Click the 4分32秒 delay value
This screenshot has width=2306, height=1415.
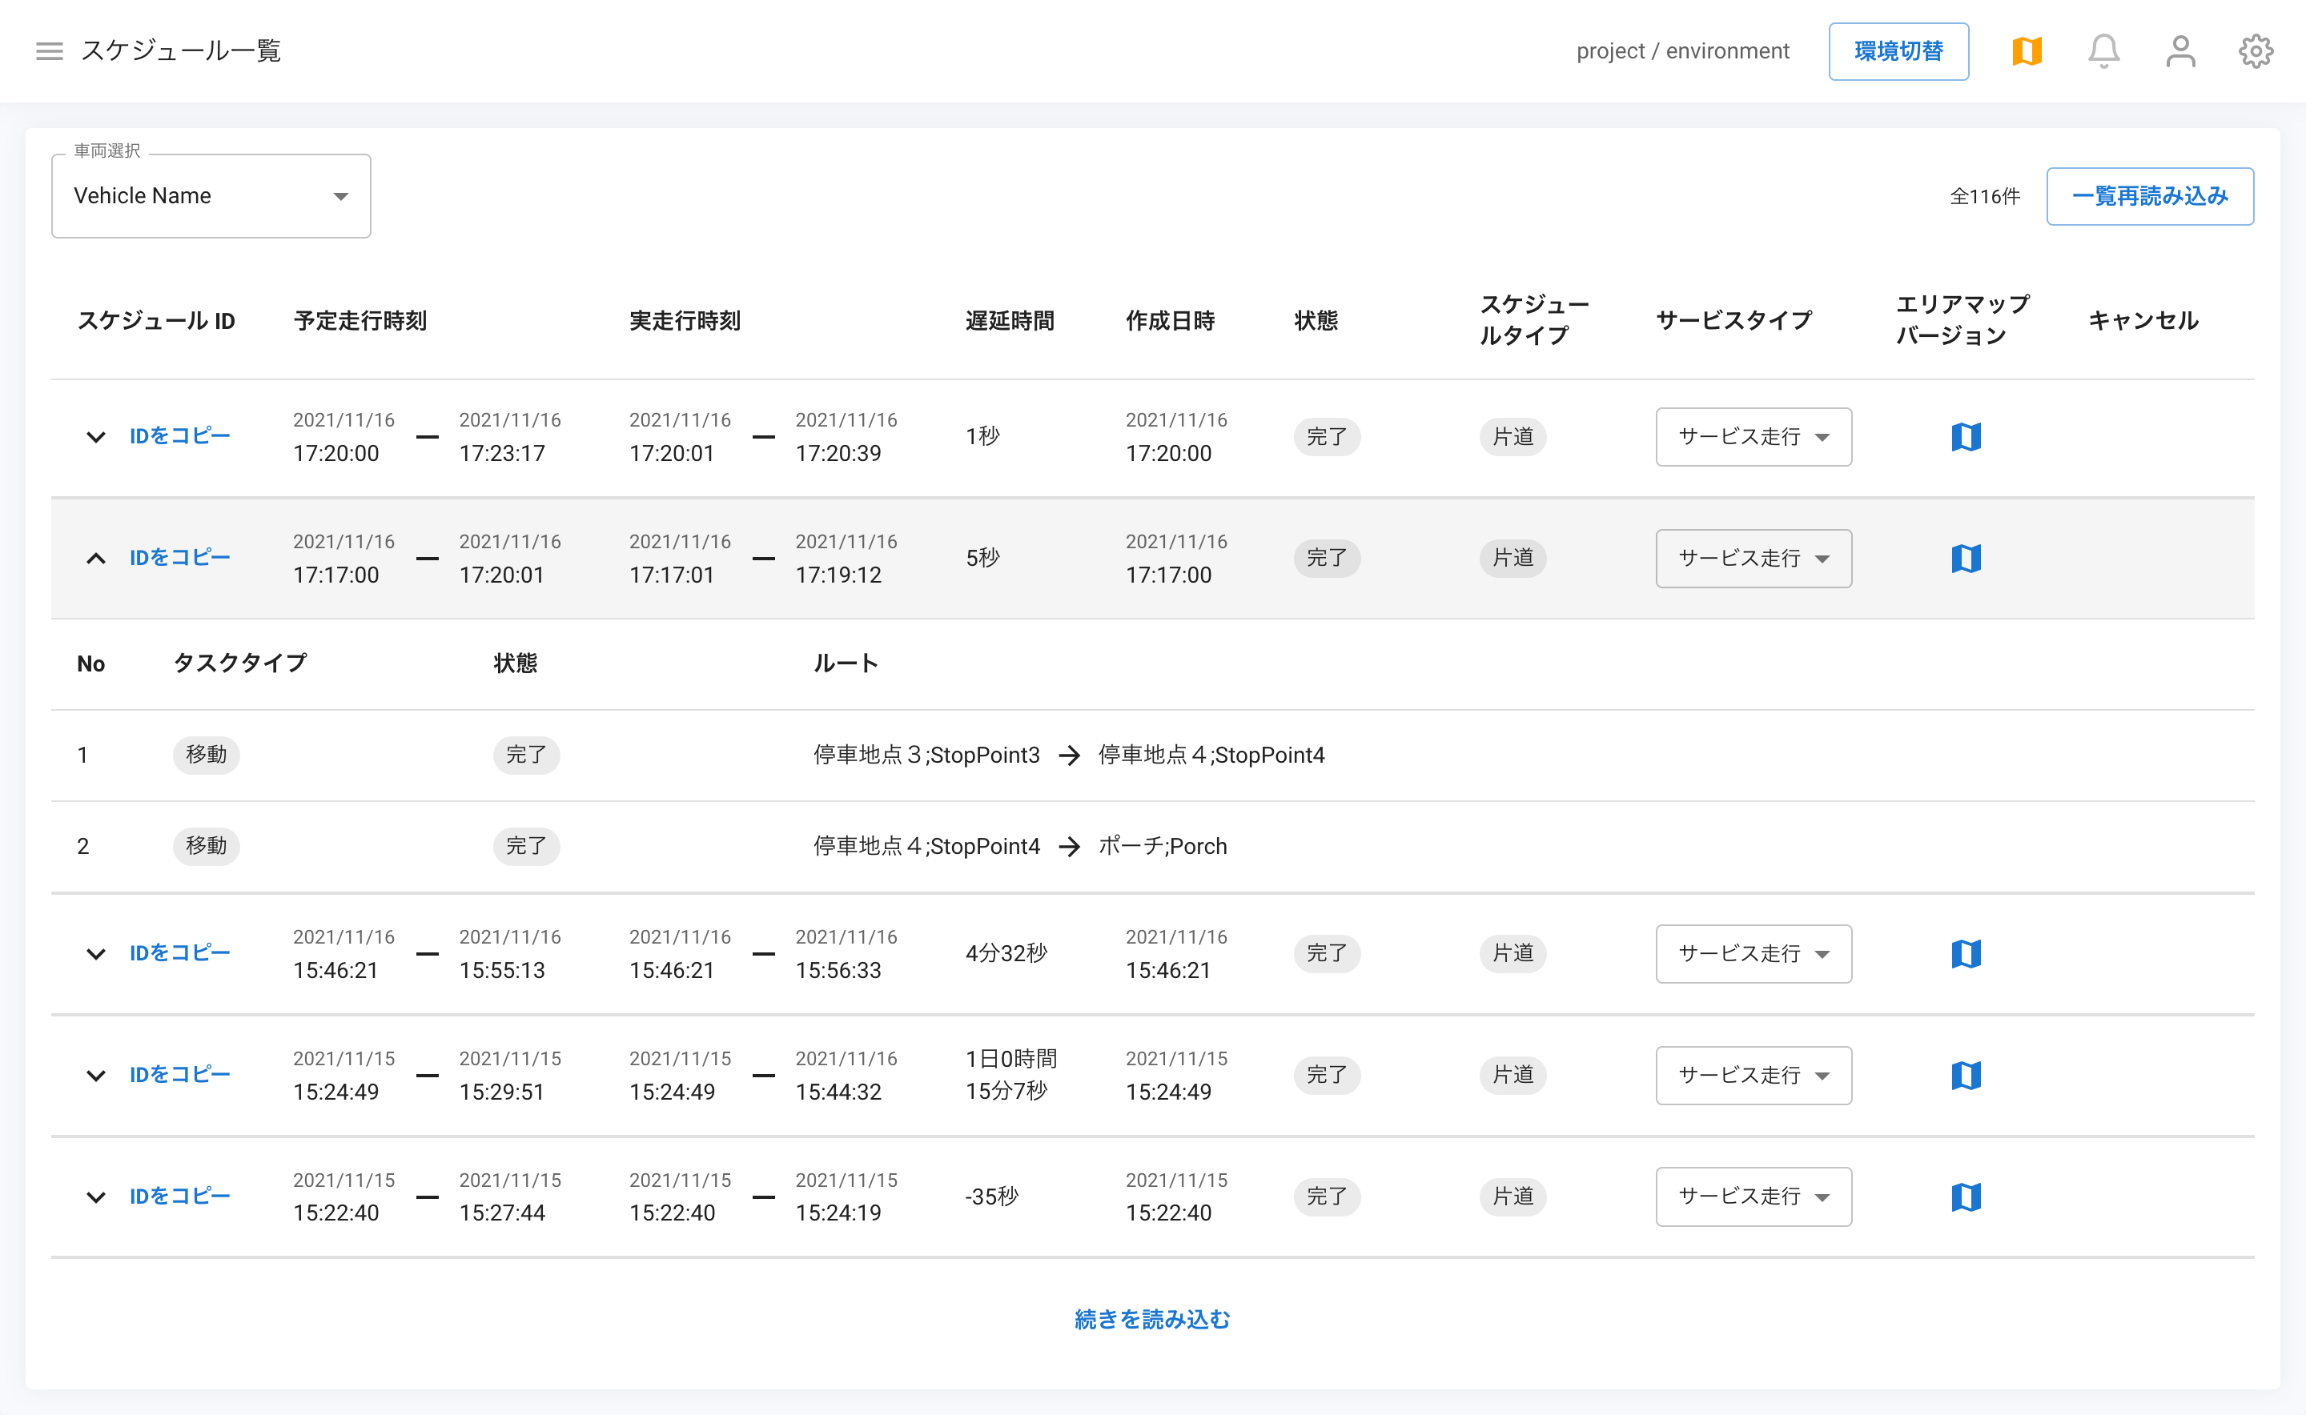pyautogui.click(x=1006, y=954)
